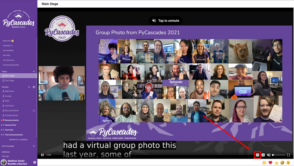Switch to the Test Stage
This screenshot has width=294, height=166.
click(10, 80)
